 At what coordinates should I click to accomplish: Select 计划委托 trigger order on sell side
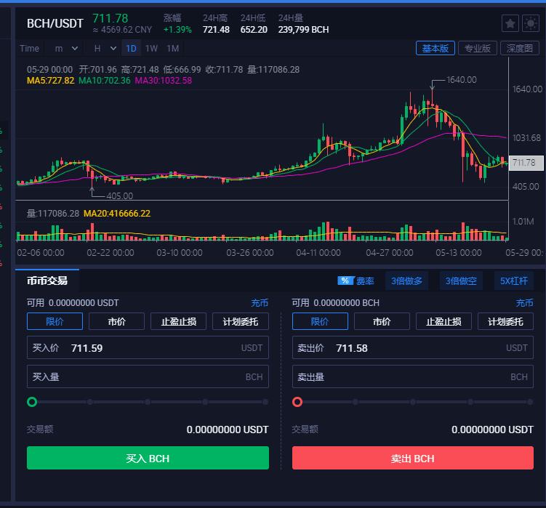pos(505,321)
